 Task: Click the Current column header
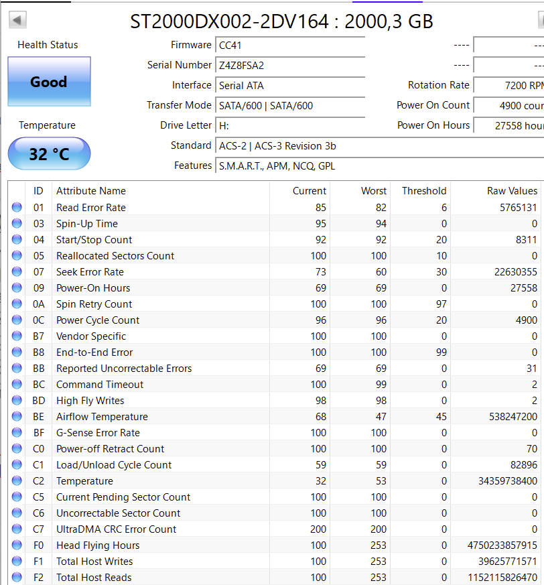(300, 191)
